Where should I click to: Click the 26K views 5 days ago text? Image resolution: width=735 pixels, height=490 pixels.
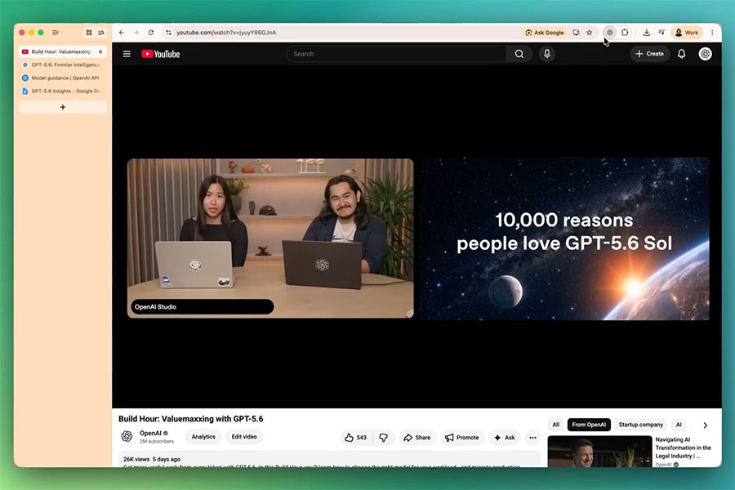(151, 459)
